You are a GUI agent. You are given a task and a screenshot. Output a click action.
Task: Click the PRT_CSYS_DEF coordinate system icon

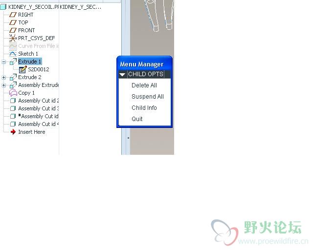pos(13,38)
